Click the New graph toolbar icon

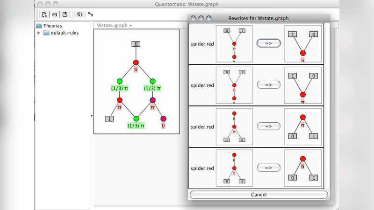click(45, 14)
